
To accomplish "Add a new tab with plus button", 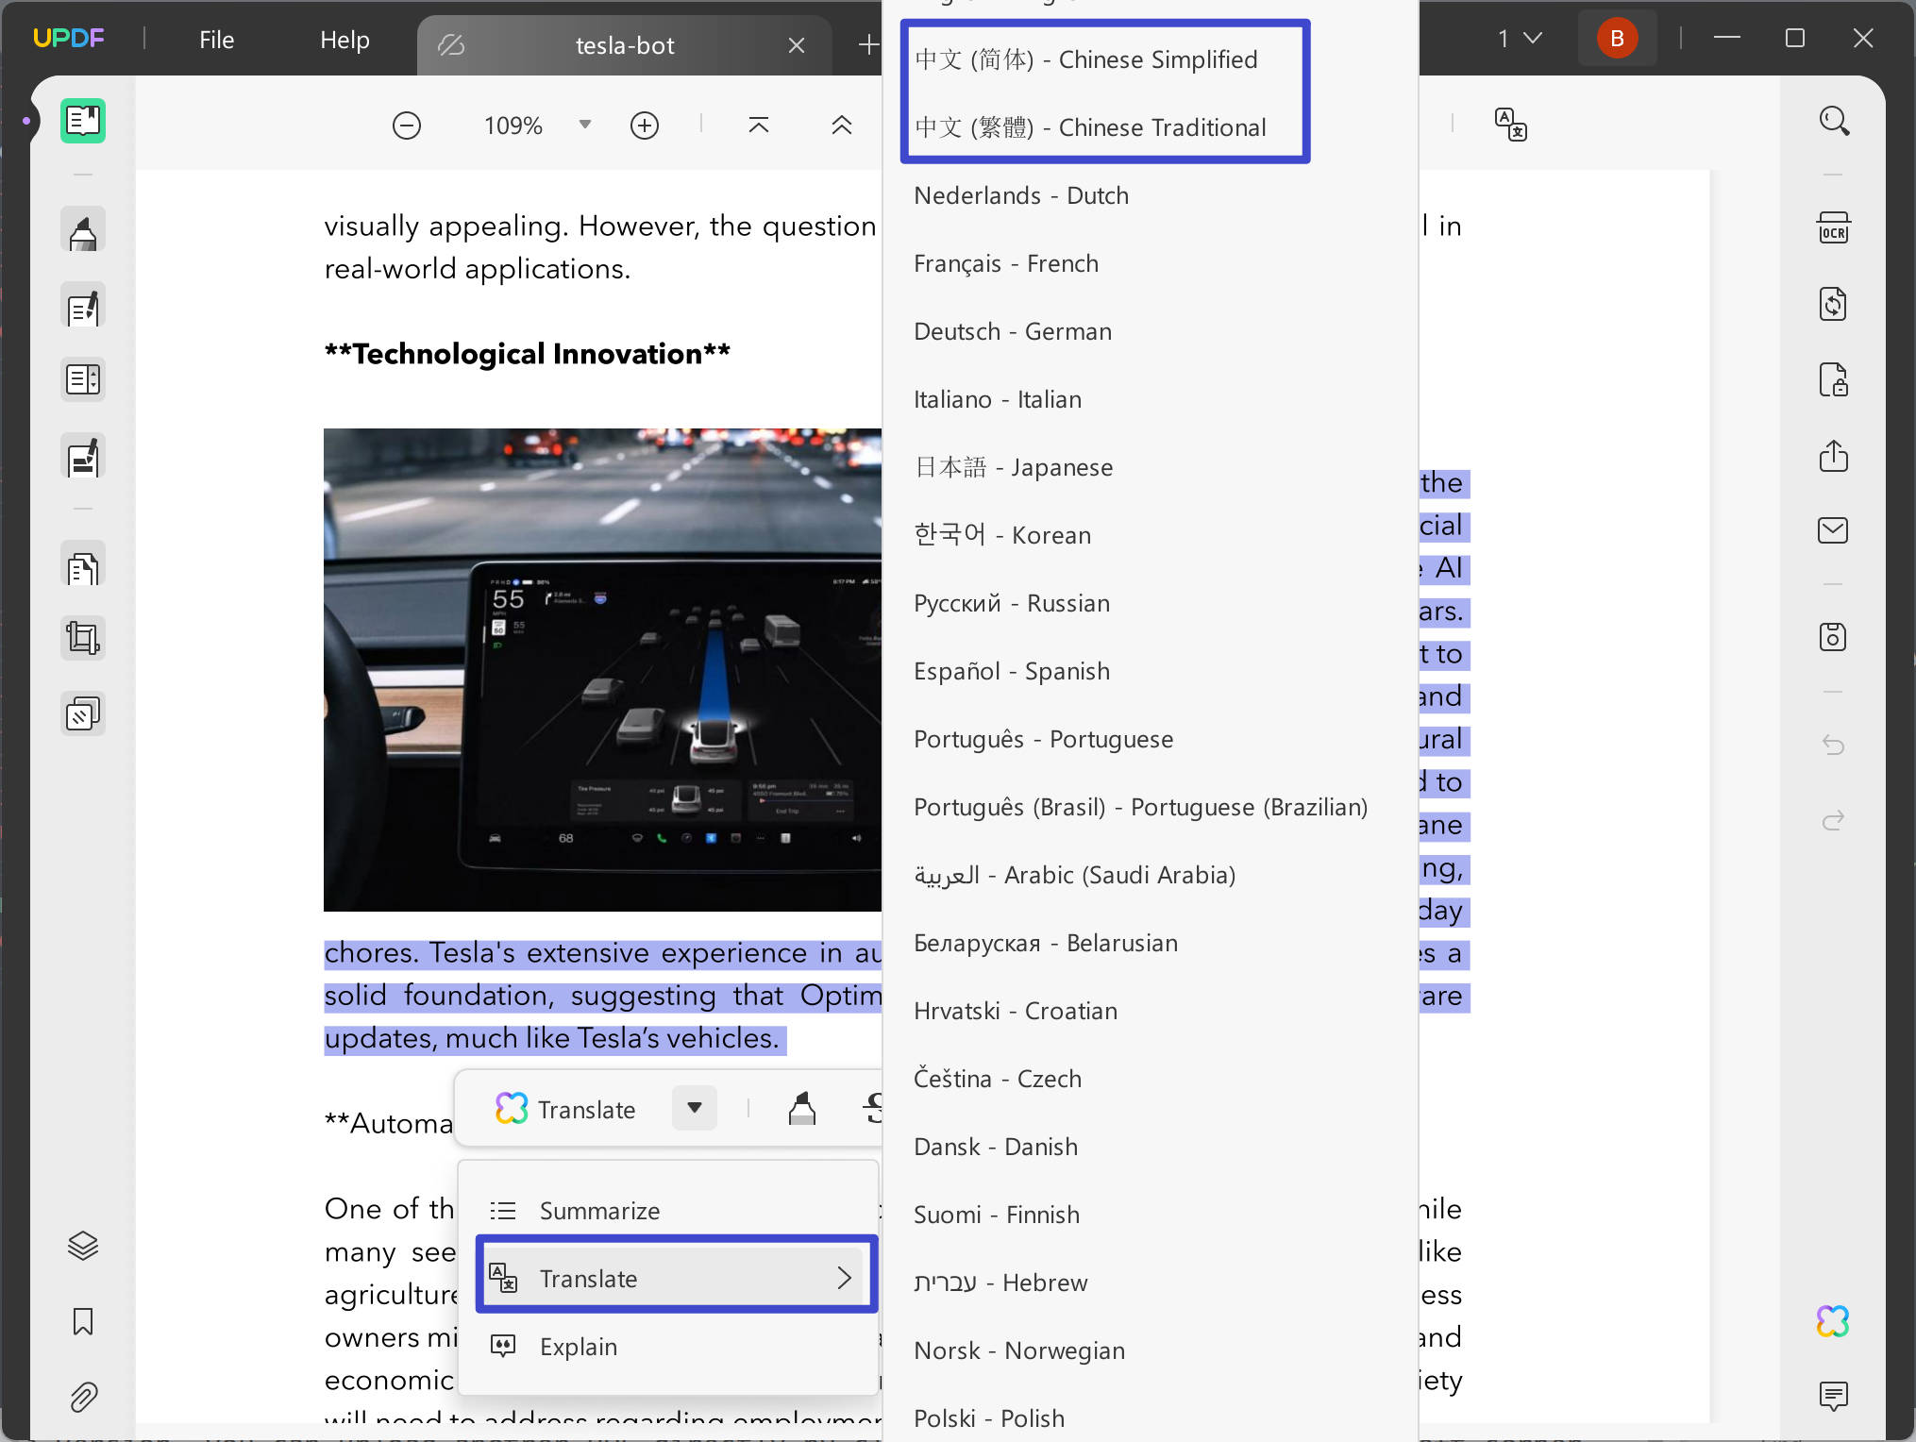I will [x=868, y=44].
